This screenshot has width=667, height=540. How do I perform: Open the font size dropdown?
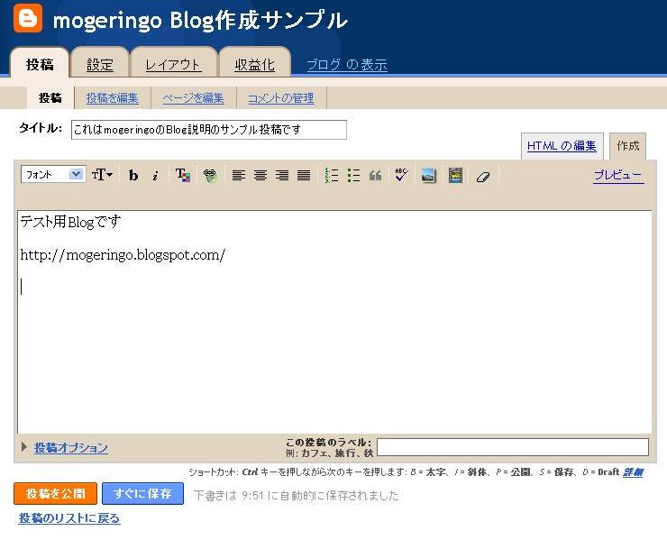[x=103, y=175]
